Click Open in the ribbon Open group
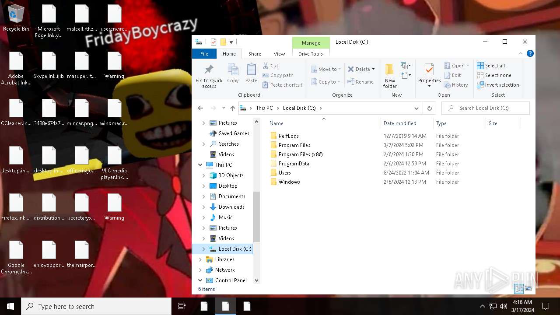 pos(457,66)
